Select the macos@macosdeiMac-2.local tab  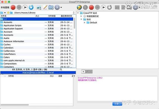[38, 73]
